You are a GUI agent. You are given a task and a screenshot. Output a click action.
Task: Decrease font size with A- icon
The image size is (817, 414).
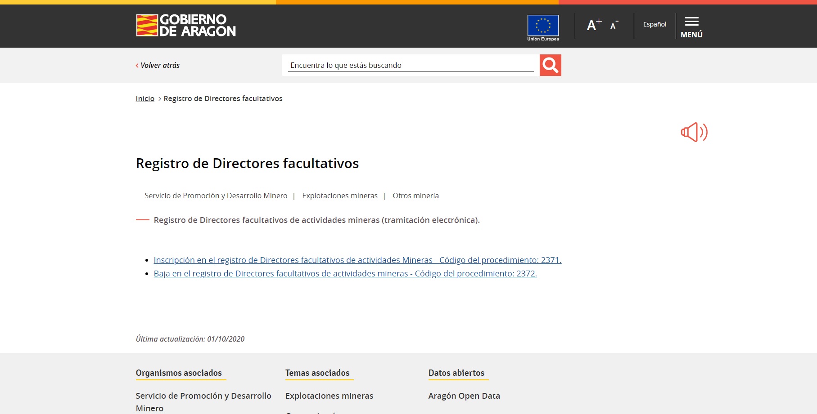614,26
